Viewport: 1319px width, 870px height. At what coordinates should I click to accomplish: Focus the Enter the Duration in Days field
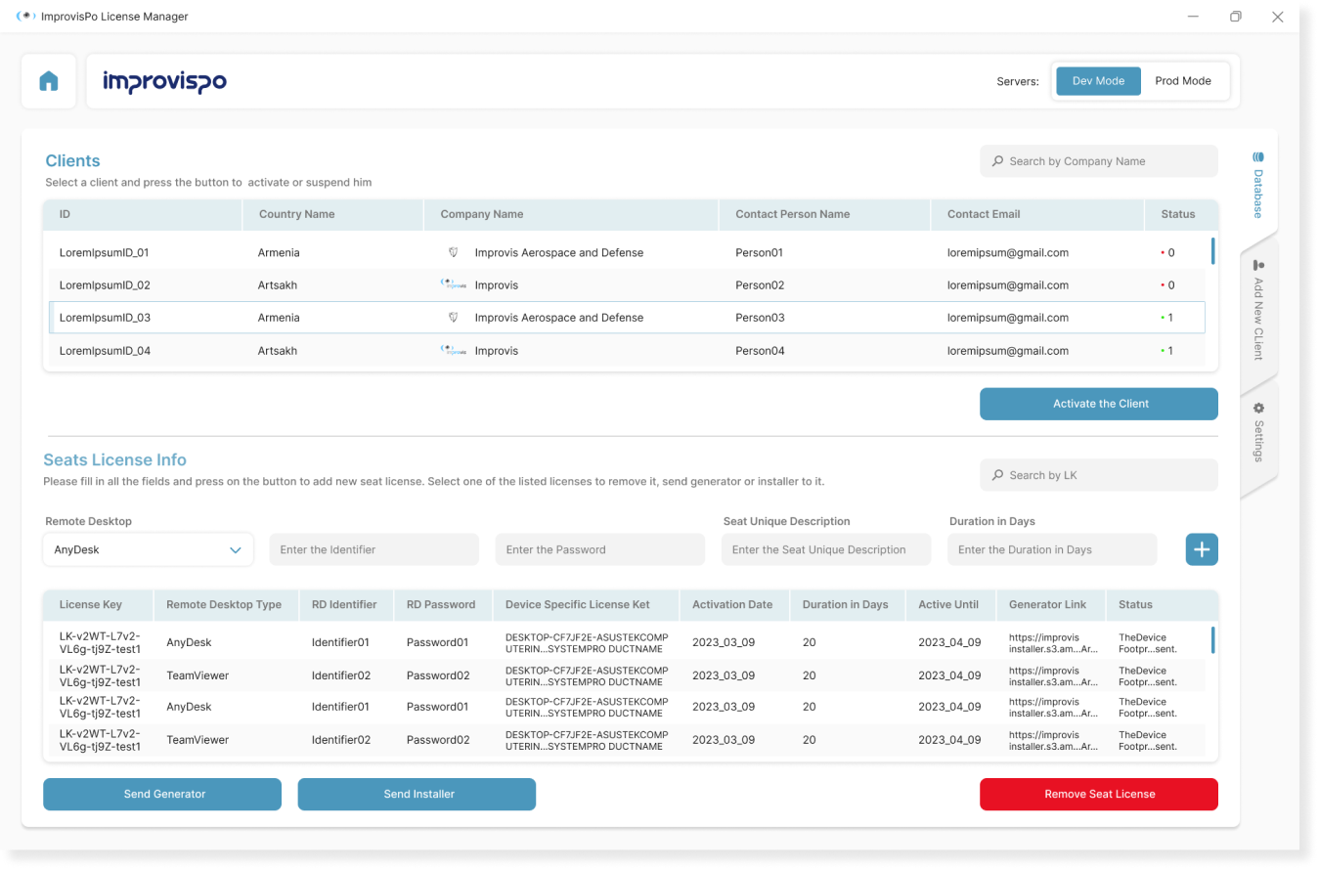click(x=1051, y=549)
